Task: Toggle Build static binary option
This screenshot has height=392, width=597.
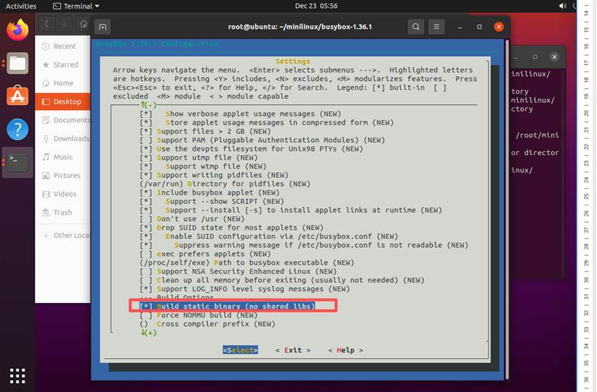Action: point(227,306)
